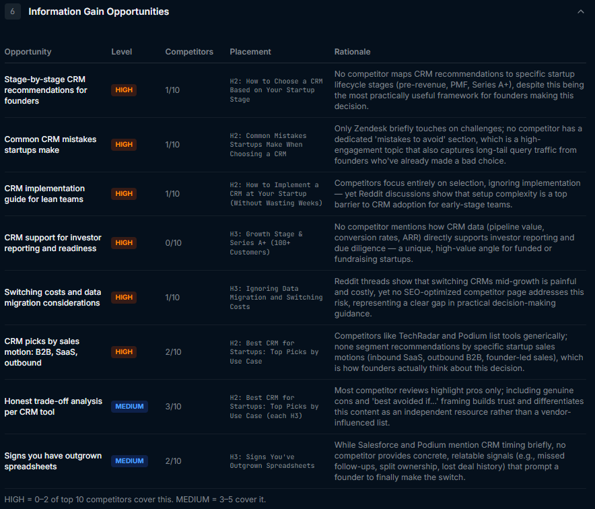Image resolution: width=595 pixels, height=509 pixels.
Task: Click rationale starting 'Reddit threads show that switching'
Action: [x=459, y=298]
